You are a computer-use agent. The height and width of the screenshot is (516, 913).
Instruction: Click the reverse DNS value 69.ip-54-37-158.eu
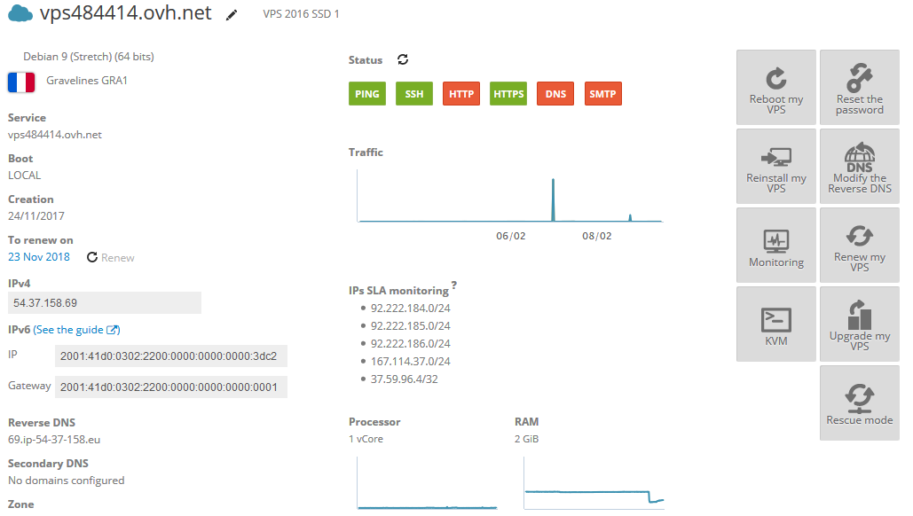(x=54, y=440)
